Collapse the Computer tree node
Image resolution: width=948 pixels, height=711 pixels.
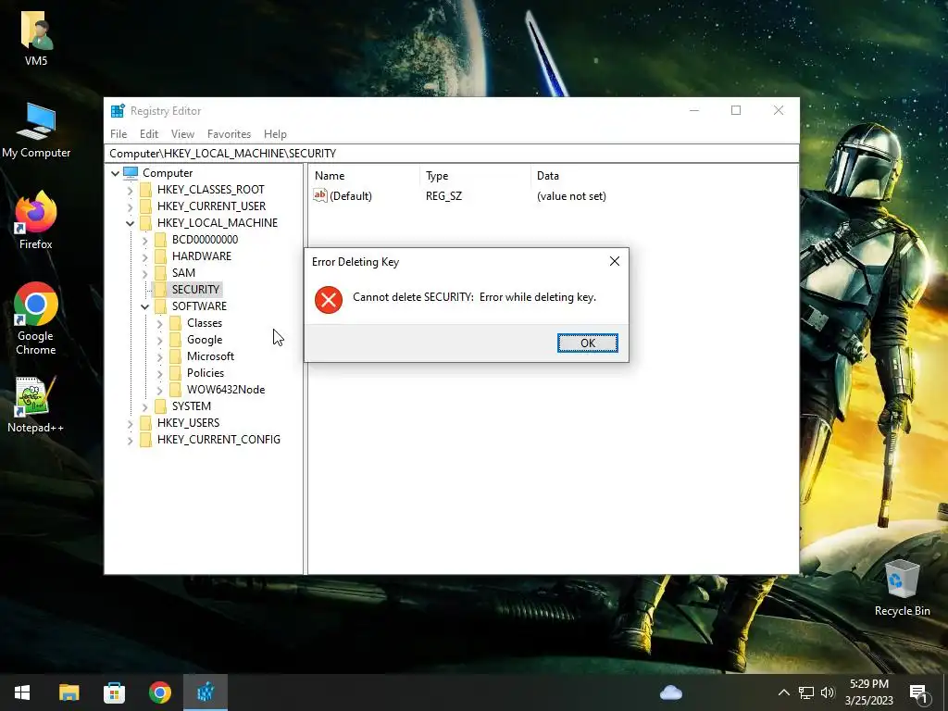[115, 173]
